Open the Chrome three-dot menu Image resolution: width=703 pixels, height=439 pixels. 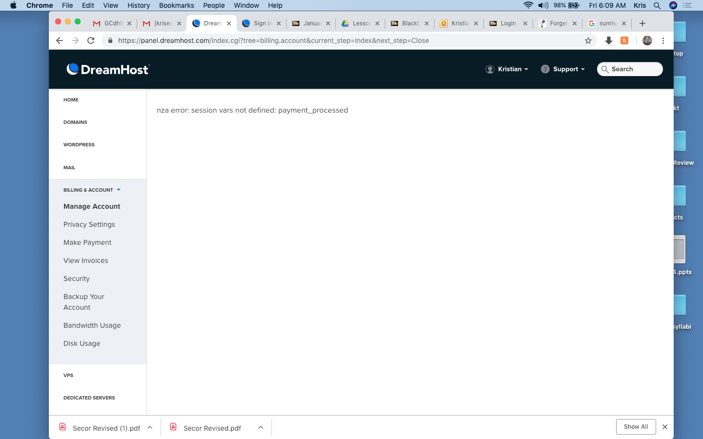(x=663, y=40)
